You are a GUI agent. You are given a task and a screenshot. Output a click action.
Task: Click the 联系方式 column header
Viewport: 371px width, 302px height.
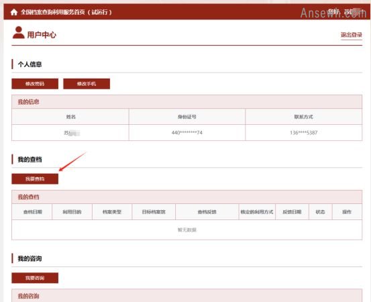click(304, 117)
